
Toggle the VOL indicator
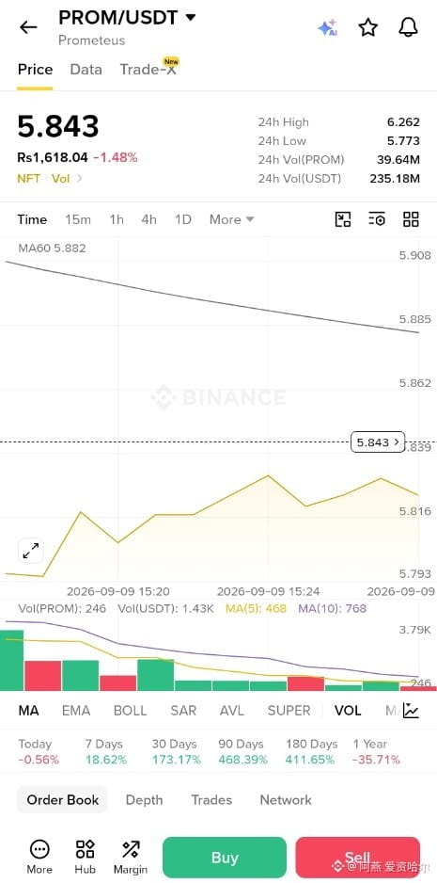pyautogui.click(x=348, y=711)
